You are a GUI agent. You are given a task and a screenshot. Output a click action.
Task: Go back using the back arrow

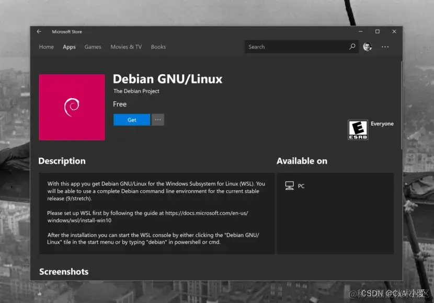coord(39,31)
